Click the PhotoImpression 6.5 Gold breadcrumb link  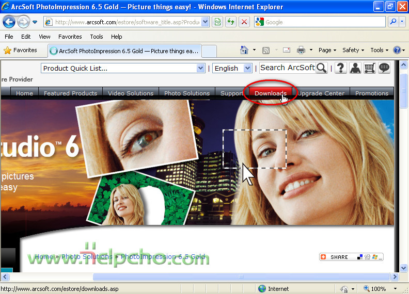(x=163, y=257)
